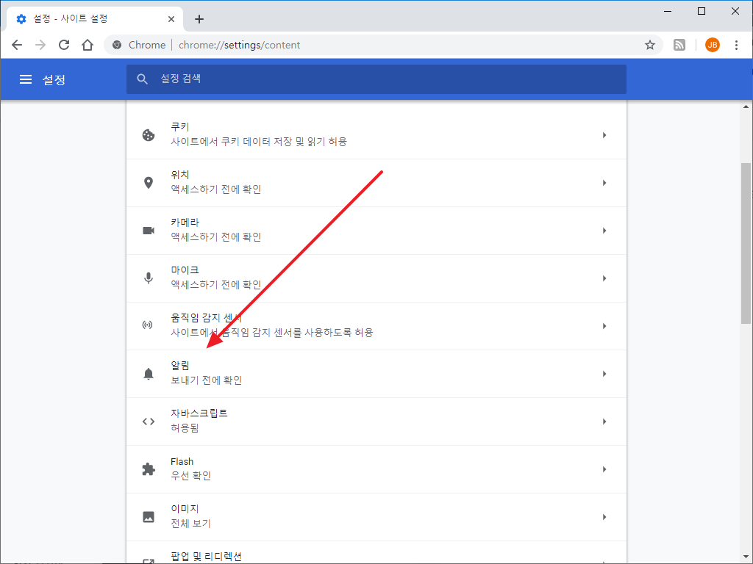Click the scrollbar up arrow

click(x=746, y=106)
